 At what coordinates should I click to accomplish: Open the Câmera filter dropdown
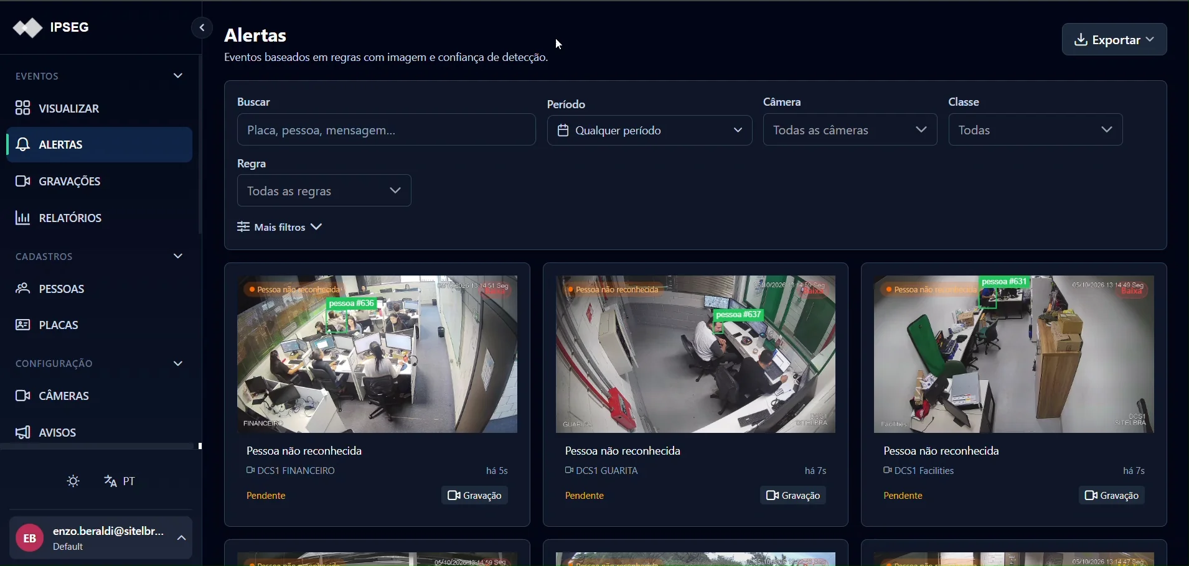[x=850, y=131]
